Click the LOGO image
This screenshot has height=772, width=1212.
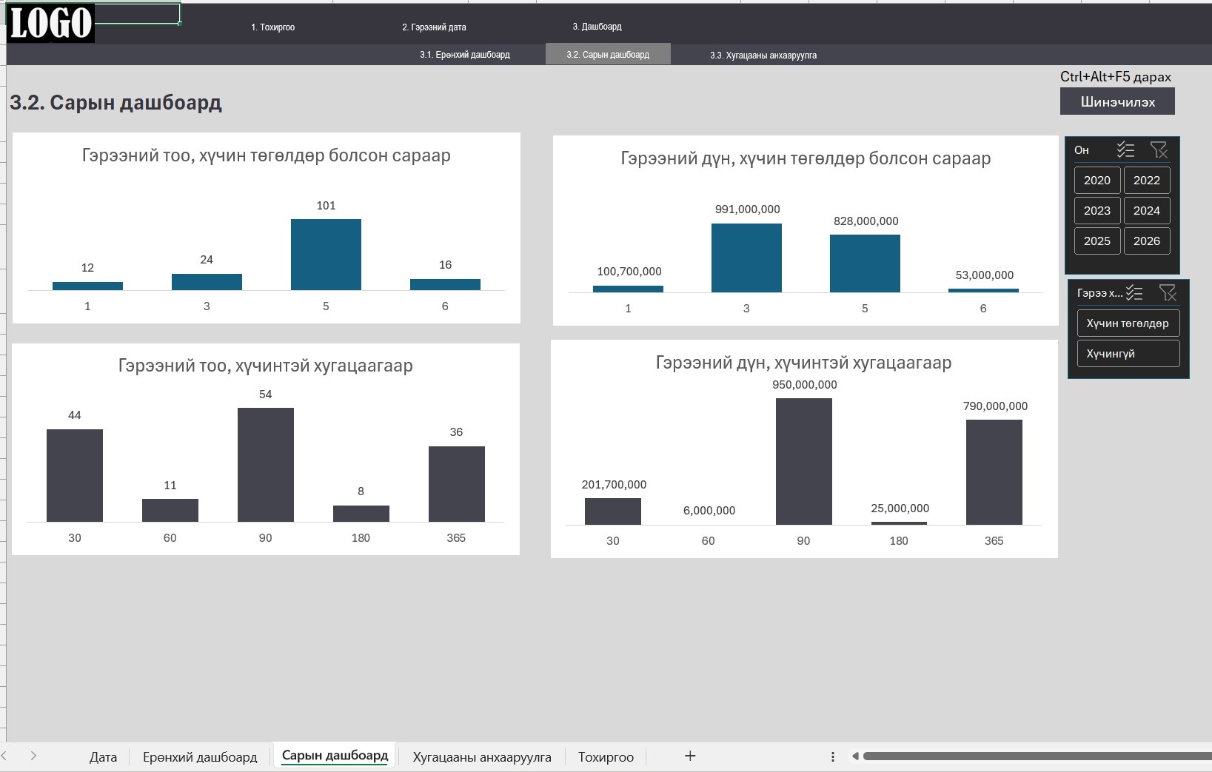[x=50, y=23]
